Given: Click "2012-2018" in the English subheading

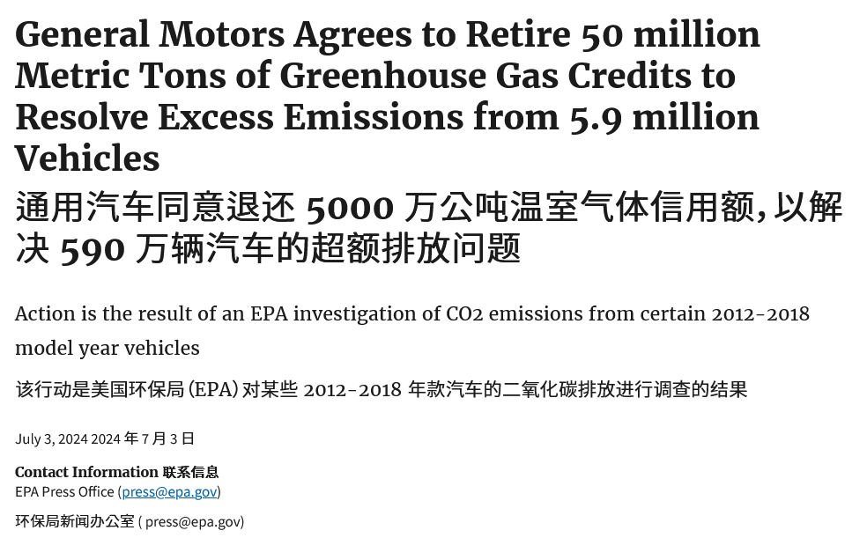Looking at the screenshot, I should 760,314.
